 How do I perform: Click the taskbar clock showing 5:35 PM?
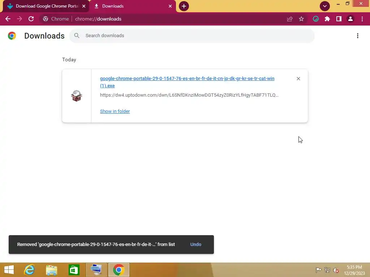click(x=354, y=270)
